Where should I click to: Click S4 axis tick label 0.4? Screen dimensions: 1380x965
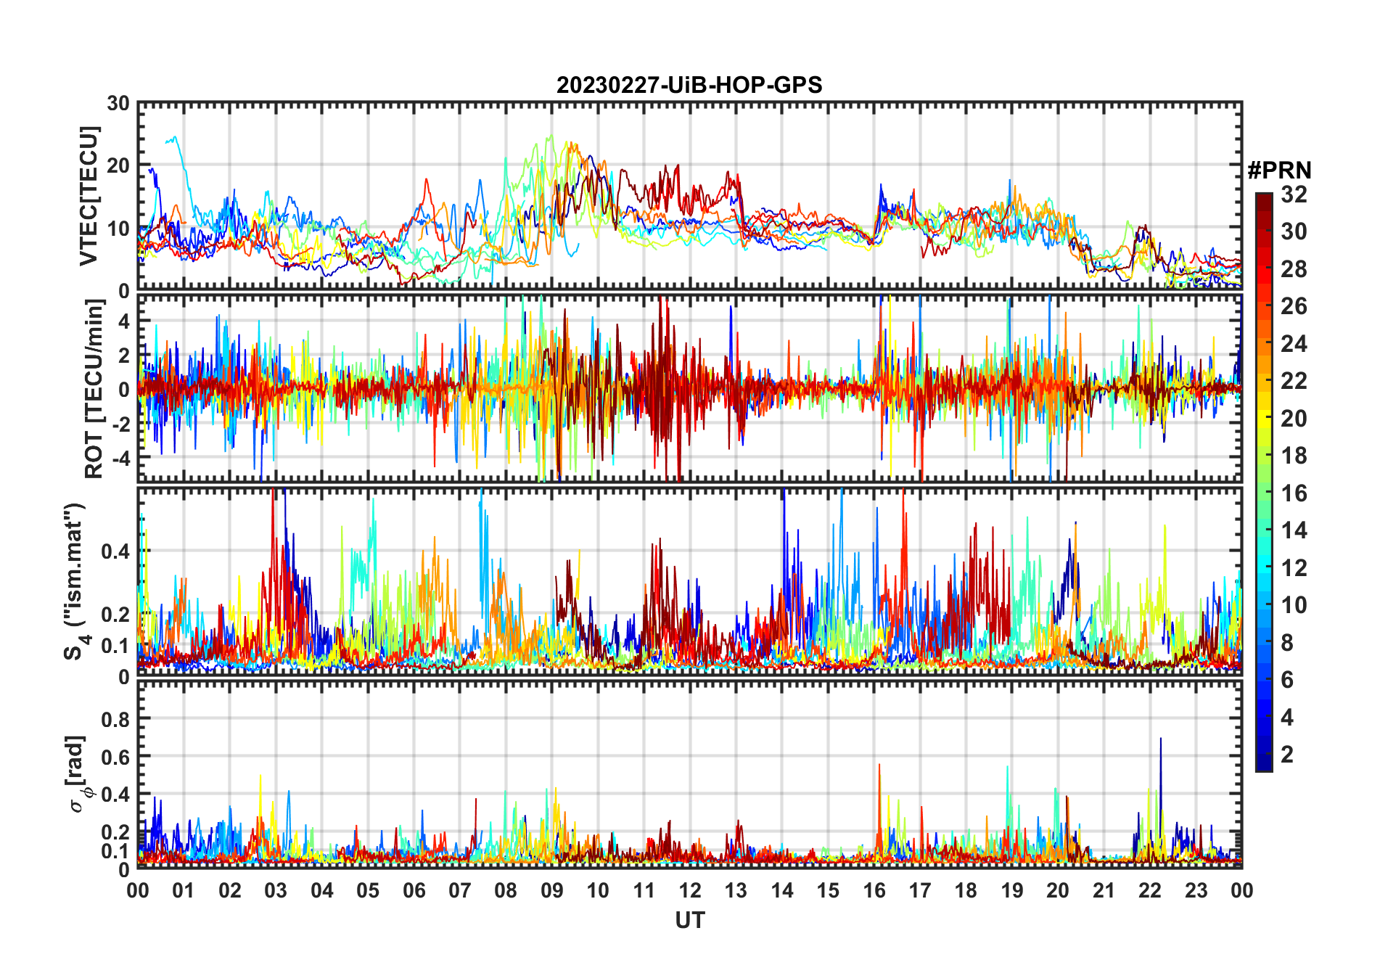pyautogui.click(x=115, y=551)
